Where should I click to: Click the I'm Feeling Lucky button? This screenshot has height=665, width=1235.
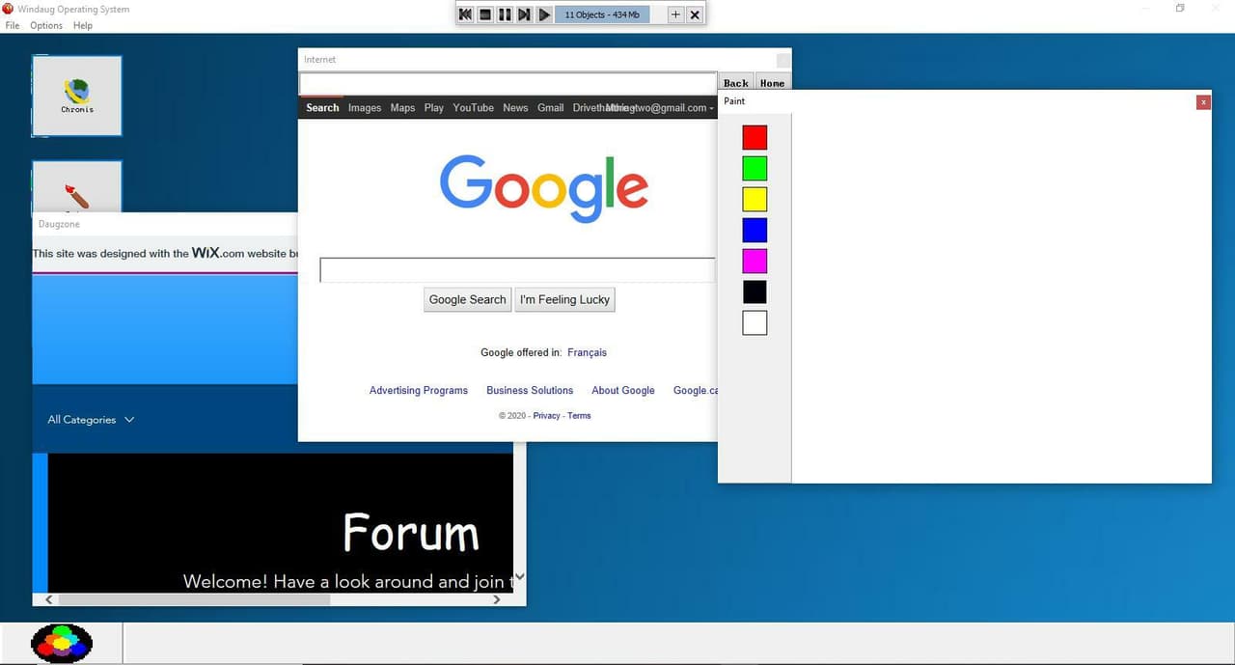pyautogui.click(x=564, y=299)
